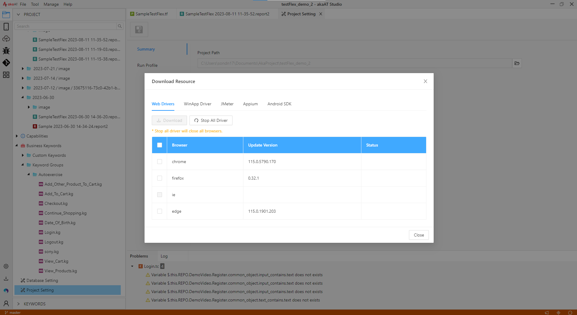Open the Checkout.kg keyword group file

click(56, 203)
